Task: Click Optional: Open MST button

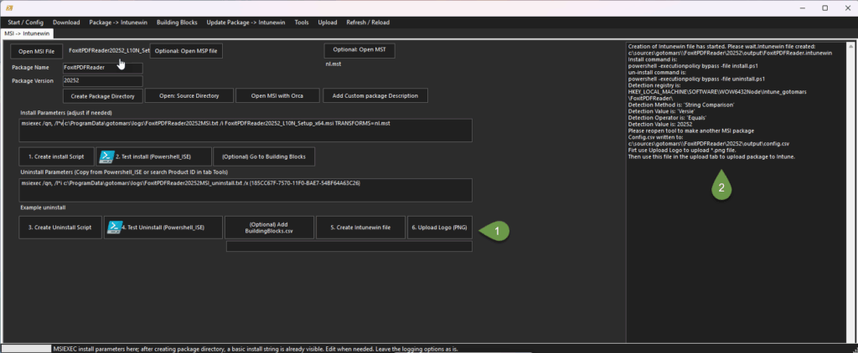Action: pyautogui.click(x=359, y=50)
